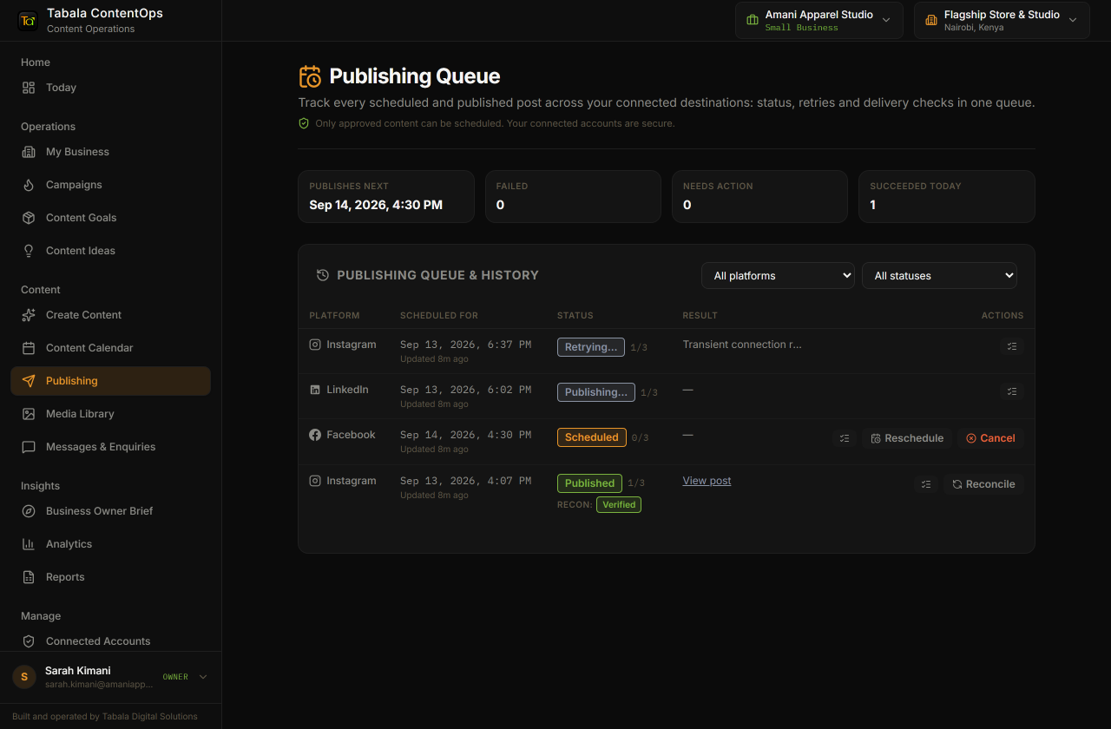Viewport: 1111px width, 729px height.
Task: Open Campaigns in the sidebar
Action: pos(110,185)
